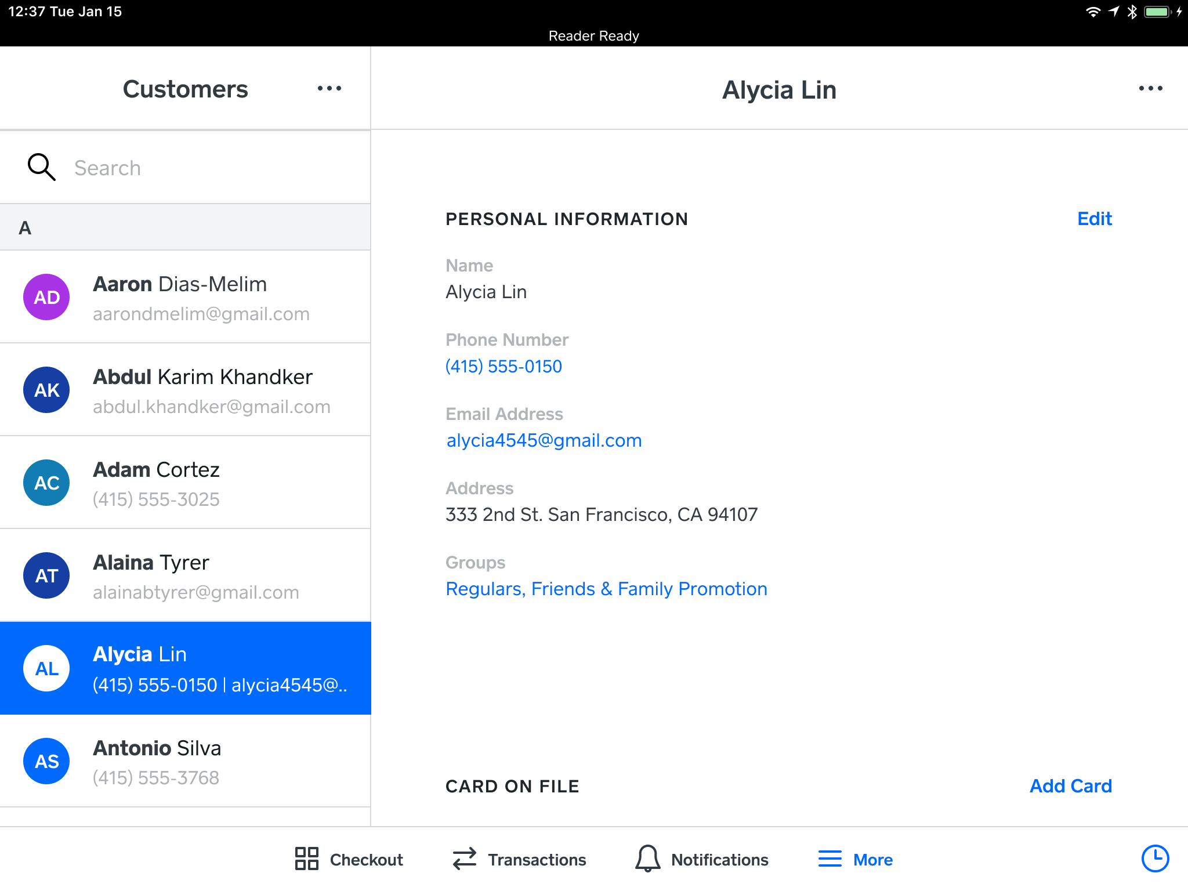Add a card on file
Viewport: 1188px width, 891px height.
pos(1070,786)
